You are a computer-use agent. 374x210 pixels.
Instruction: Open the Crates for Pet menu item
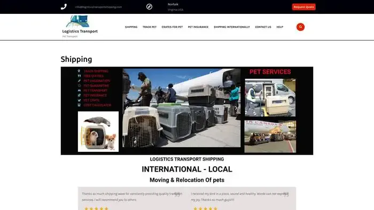pos(172,27)
